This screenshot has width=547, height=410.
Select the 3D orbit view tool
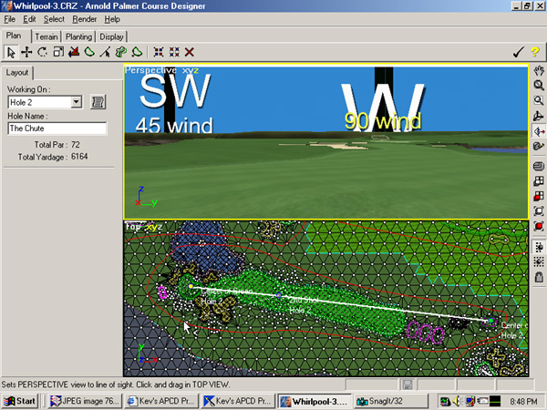pyautogui.click(x=539, y=116)
